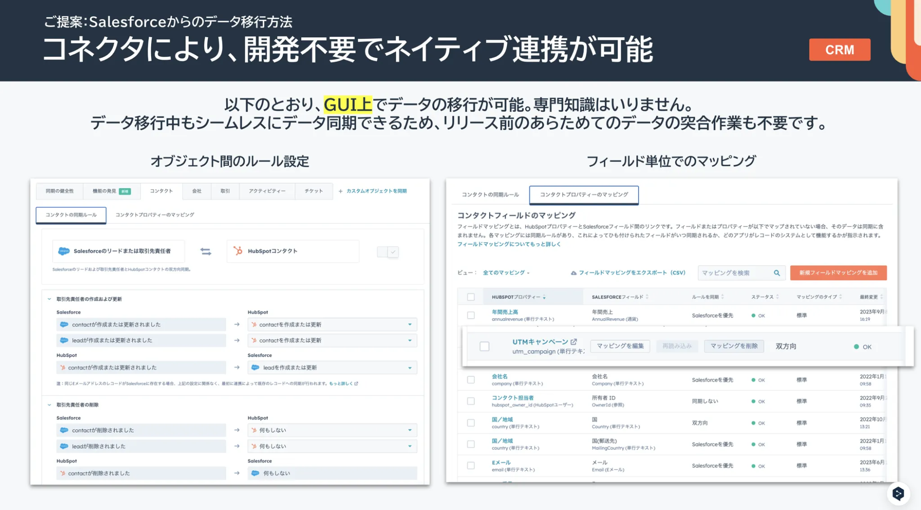Switch to the 会社 tab
The height and width of the screenshot is (510, 921).
click(197, 191)
